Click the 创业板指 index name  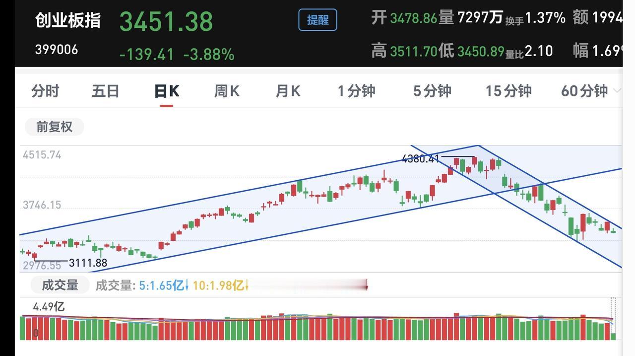(68, 20)
